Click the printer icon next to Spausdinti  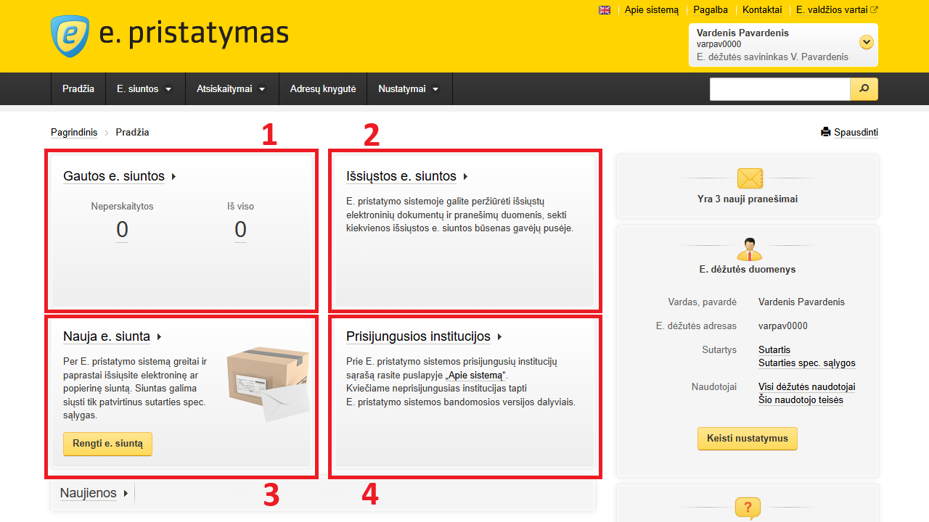click(825, 132)
